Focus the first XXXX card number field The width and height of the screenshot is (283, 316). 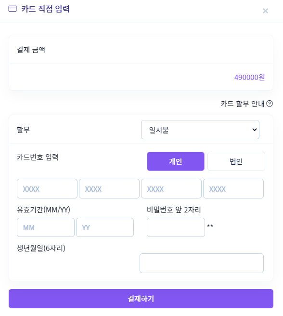tap(47, 189)
